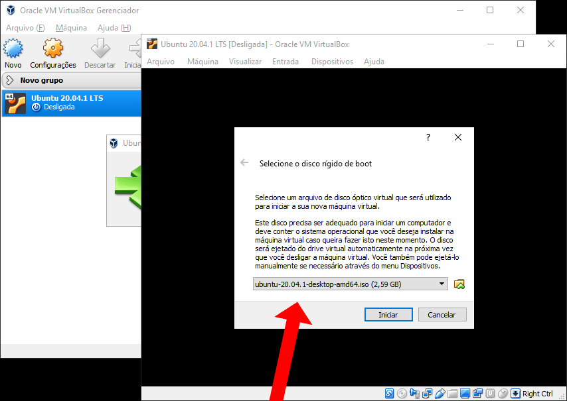Click the recording status bar icon
Image resolution: width=567 pixels, height=401 pixels.
click(477, 394)
